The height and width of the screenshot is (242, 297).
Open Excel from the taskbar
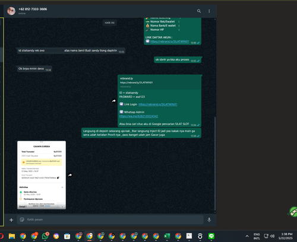pos(167,236)
